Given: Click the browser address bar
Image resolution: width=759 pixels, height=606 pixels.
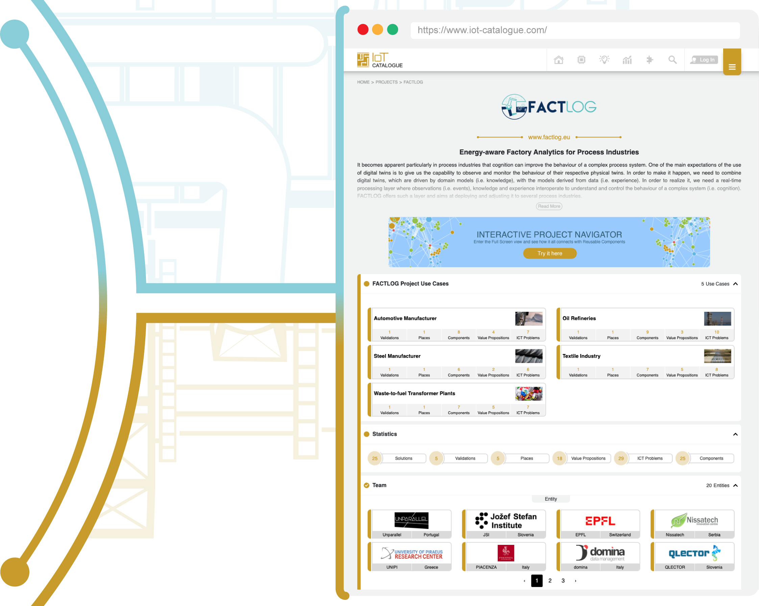Looking at the screenshot, I should point(575,30).
